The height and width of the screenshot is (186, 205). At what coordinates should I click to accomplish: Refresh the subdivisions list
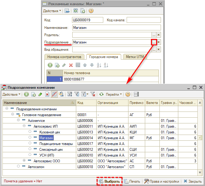pos(101,94)
